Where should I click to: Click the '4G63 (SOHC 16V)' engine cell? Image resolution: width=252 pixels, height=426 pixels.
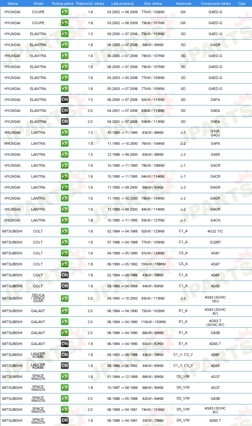pos(215,299)
